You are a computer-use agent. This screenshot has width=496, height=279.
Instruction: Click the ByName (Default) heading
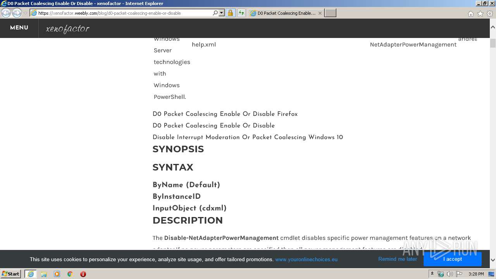tap(186, 185)
